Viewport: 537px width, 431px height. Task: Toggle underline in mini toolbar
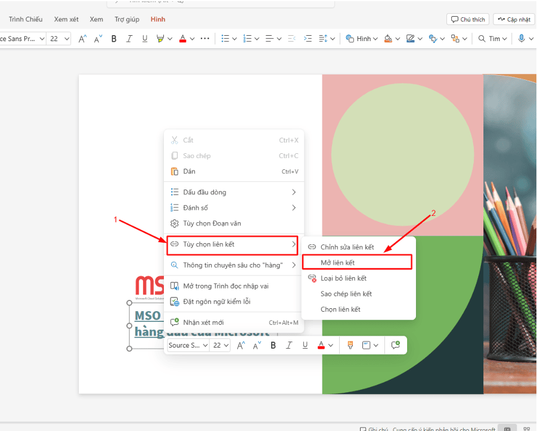pyautogui.click(x=305, y=345)
